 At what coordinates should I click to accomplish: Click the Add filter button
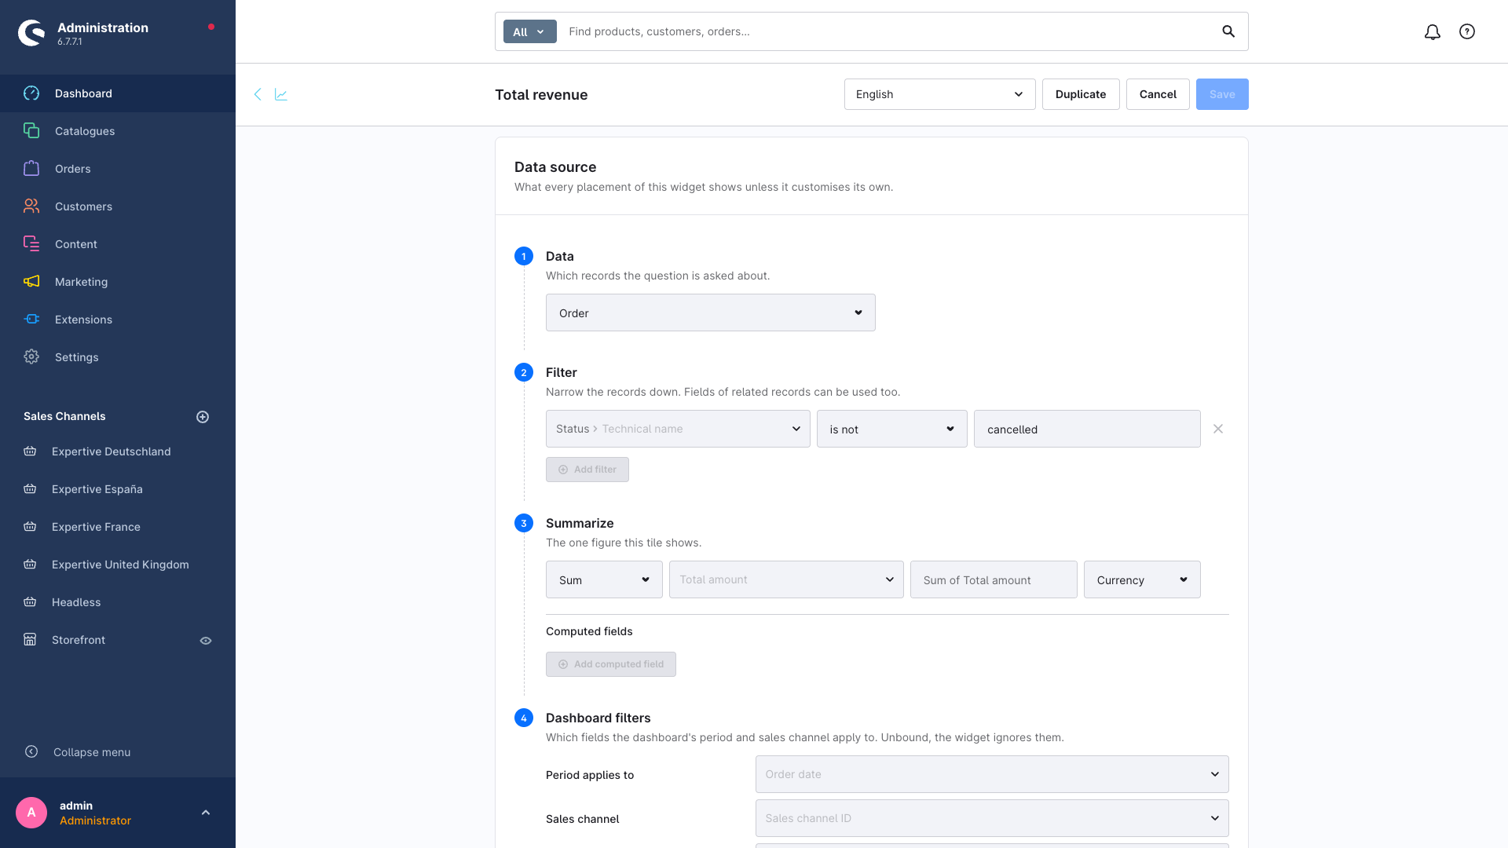point(587,470)
